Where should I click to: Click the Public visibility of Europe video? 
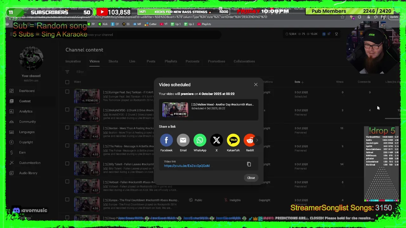click(196, 200)
